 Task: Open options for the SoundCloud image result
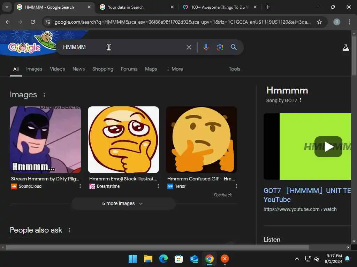(80, 186)
